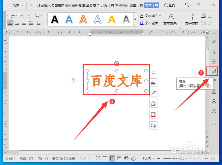Apply the orange outlined text style A

click(83, 20)
